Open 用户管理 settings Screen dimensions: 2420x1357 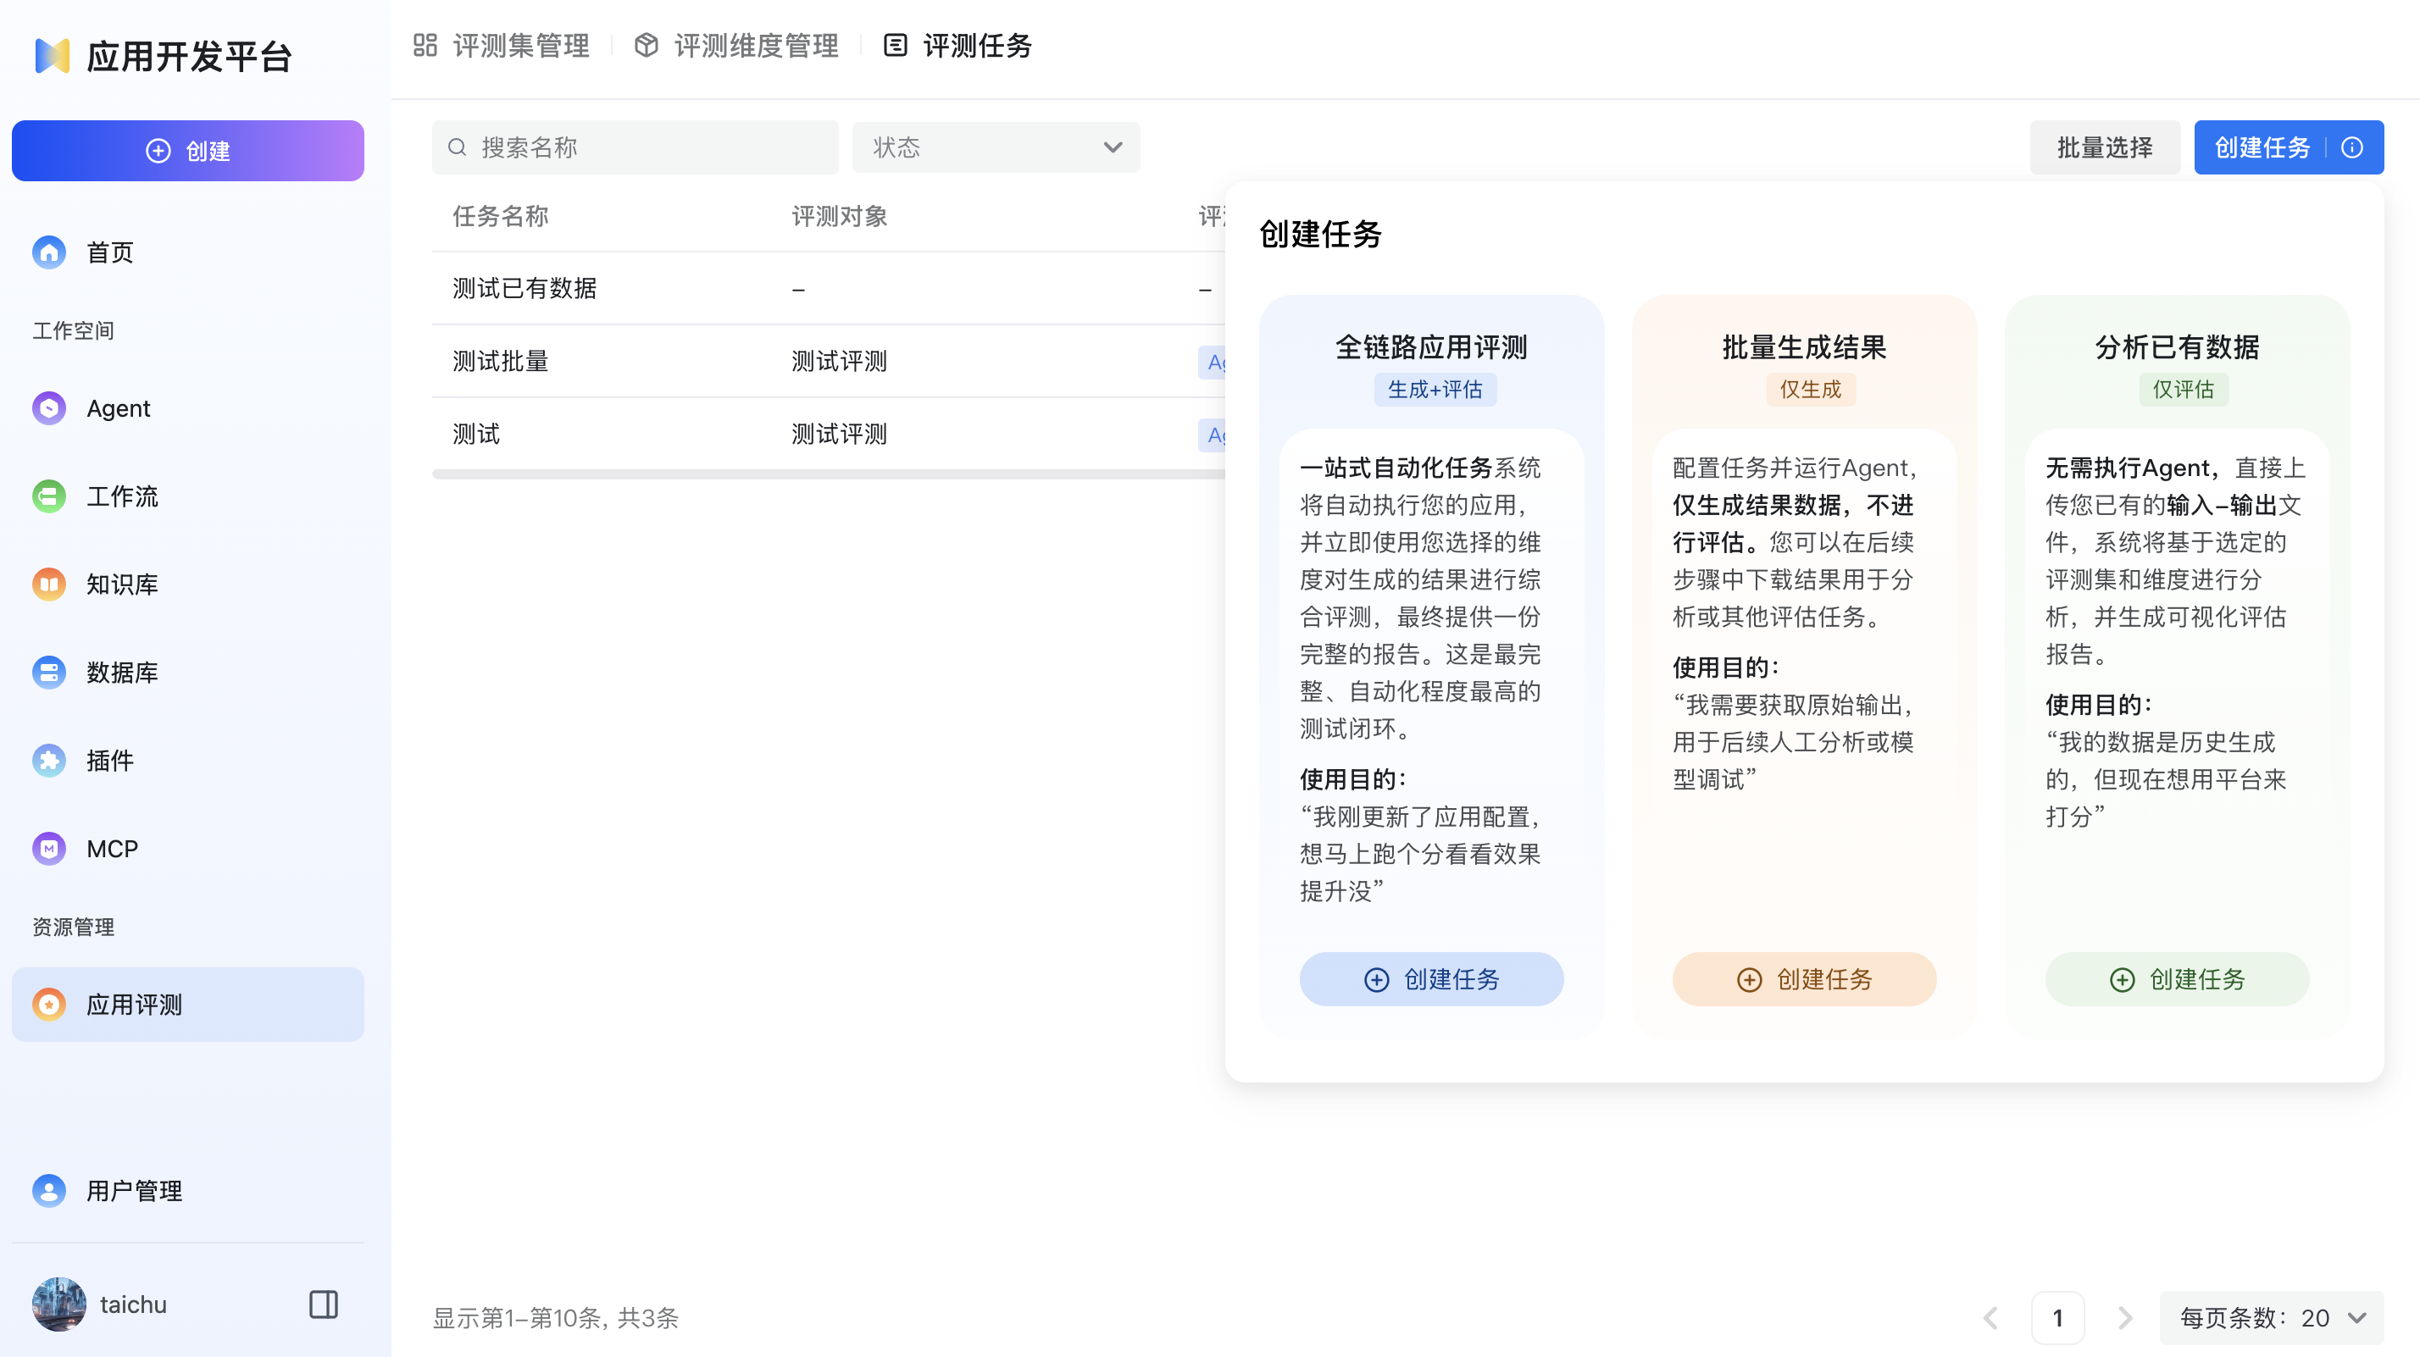click(133, 1191)
